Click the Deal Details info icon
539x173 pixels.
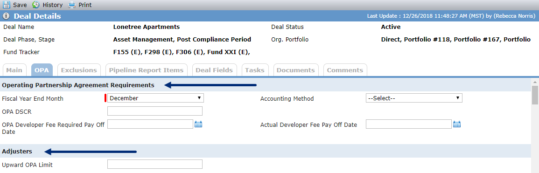click(6, 16)
